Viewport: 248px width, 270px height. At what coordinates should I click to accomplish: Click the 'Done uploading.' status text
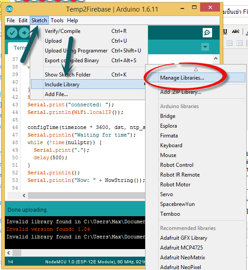pos(28,210)
